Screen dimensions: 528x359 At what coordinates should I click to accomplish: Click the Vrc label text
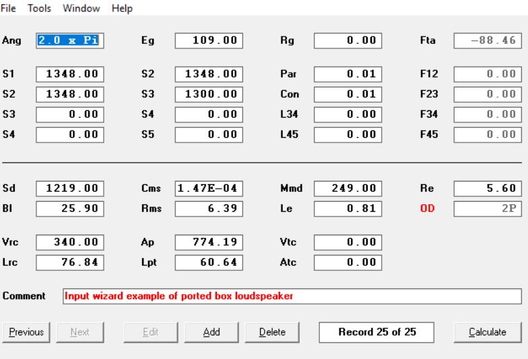coord(10,242)
